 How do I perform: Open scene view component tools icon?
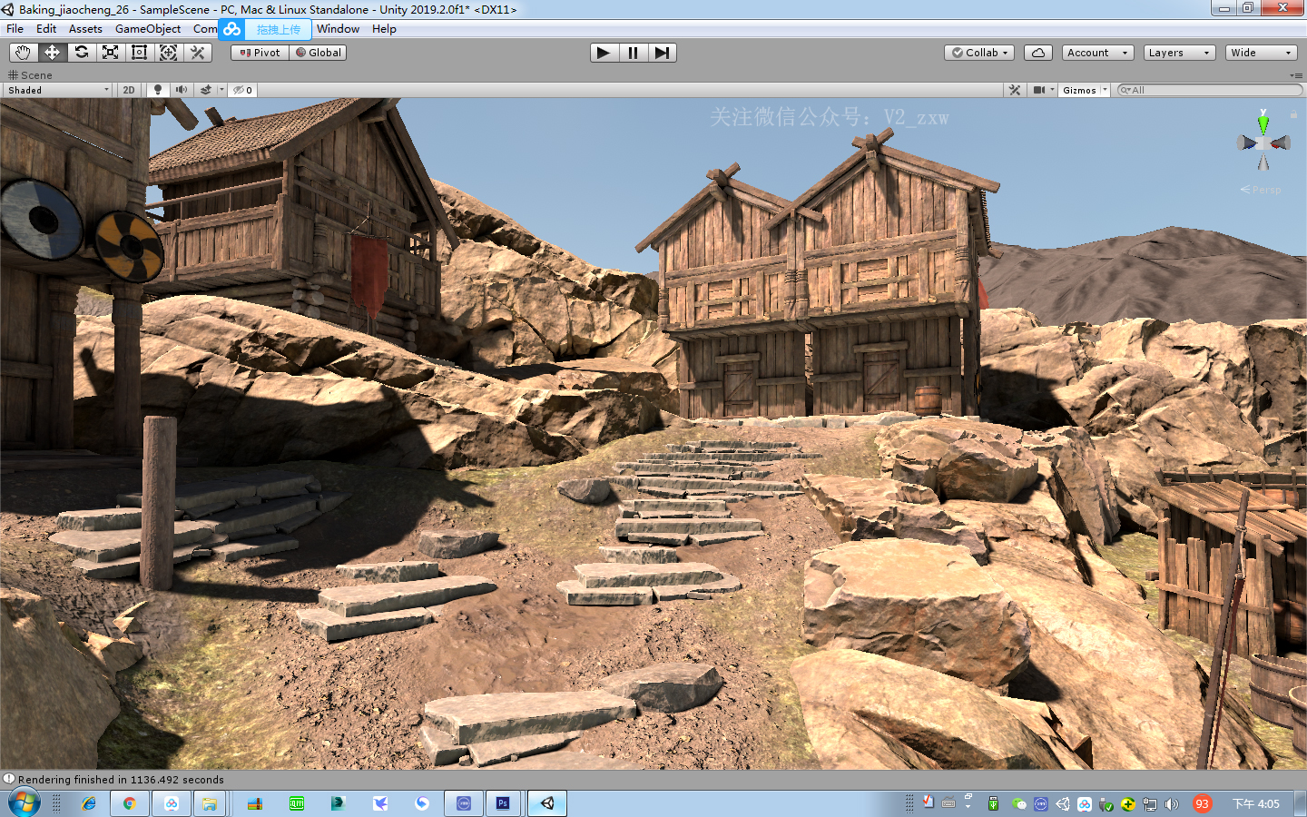1015,90
